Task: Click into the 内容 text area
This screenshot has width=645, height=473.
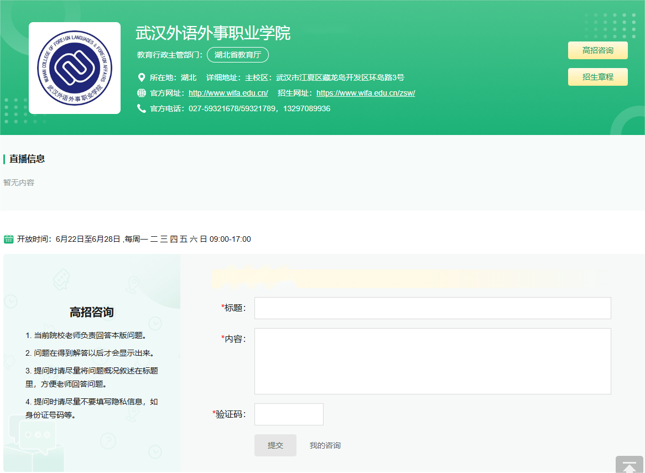Action: pyautogui.click(x=432, y=361)
